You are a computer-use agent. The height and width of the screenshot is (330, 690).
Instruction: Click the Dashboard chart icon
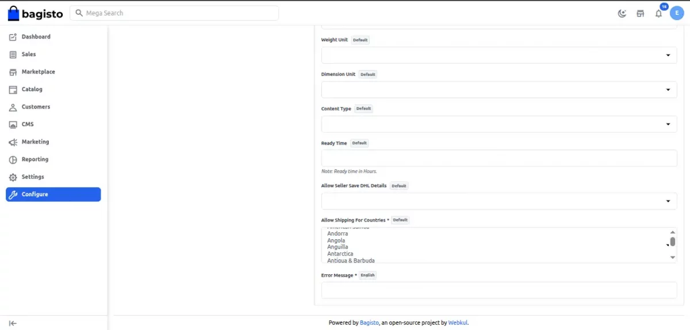[13, 37]
